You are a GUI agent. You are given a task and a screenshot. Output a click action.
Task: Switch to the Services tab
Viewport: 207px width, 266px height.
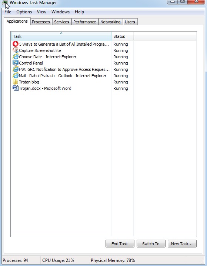[x=61, y=22]
